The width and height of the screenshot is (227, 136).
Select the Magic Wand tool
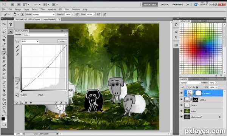tap(4, 36)
